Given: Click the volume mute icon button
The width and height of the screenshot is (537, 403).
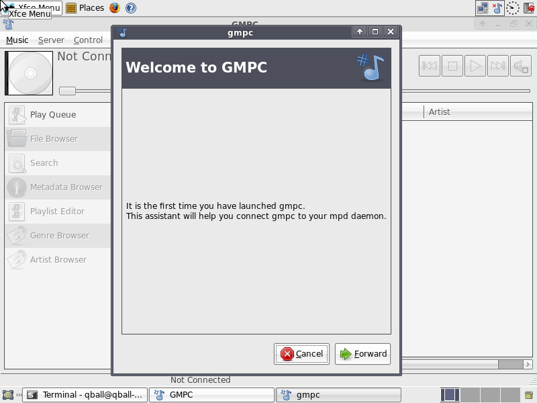Looking at the screenshot, I should tap(521, 66).
